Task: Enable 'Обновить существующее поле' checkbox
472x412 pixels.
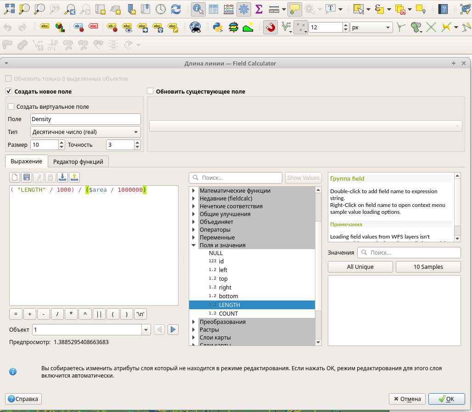Action: [150, 91]
